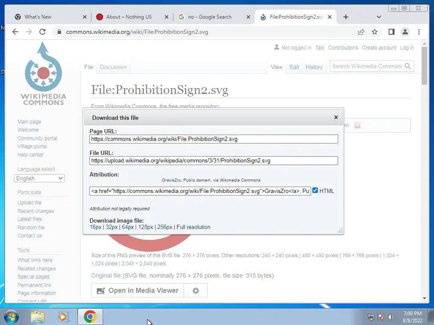Close the File:ProhibitionSign2.svg tab
This screenshot has width=434, height=325.
(330, 17)
